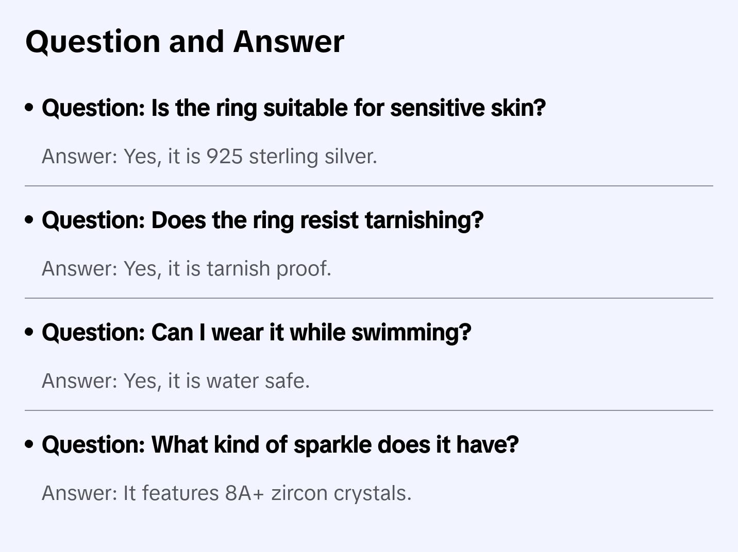Viewport: 738px width, 552px height.
Task: Click the "925" number in the first answer
Action: coord(225,157)
